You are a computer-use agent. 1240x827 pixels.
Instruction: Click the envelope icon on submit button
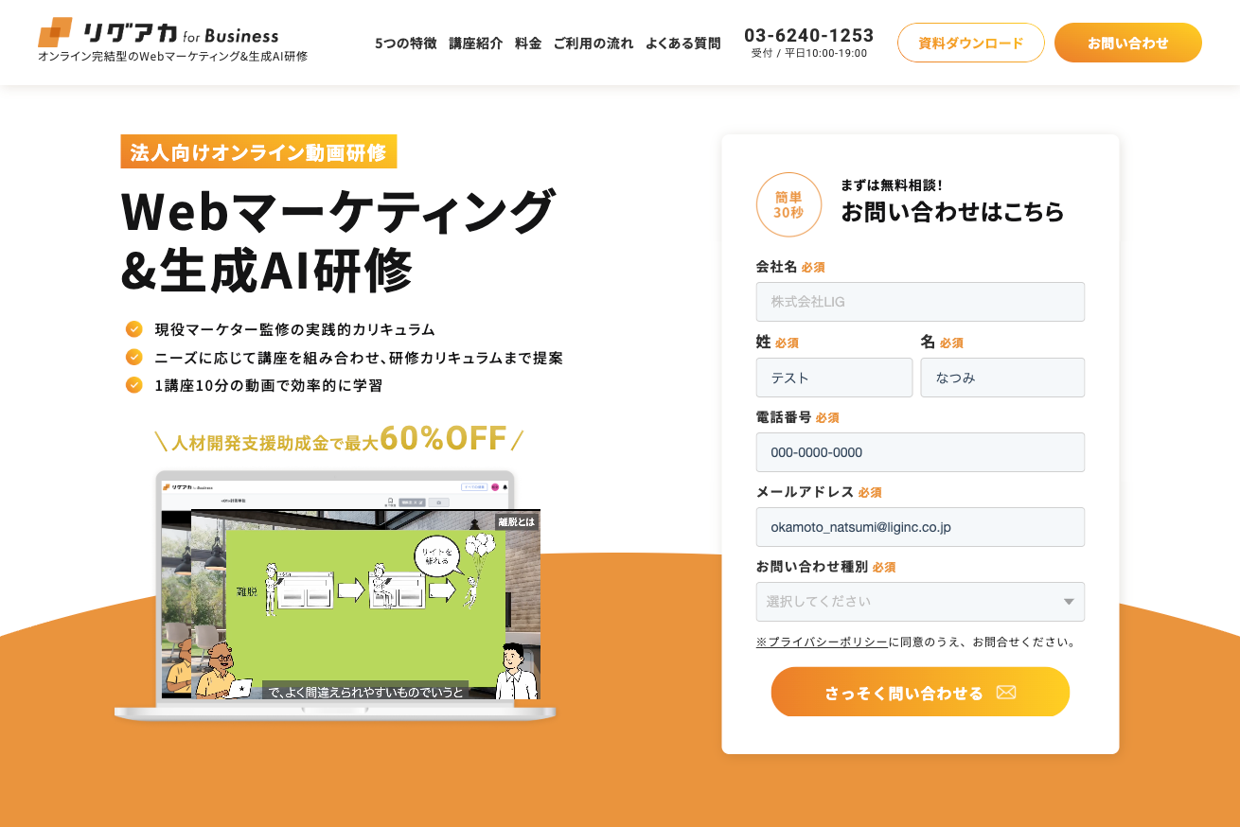tap(1006, 693)
